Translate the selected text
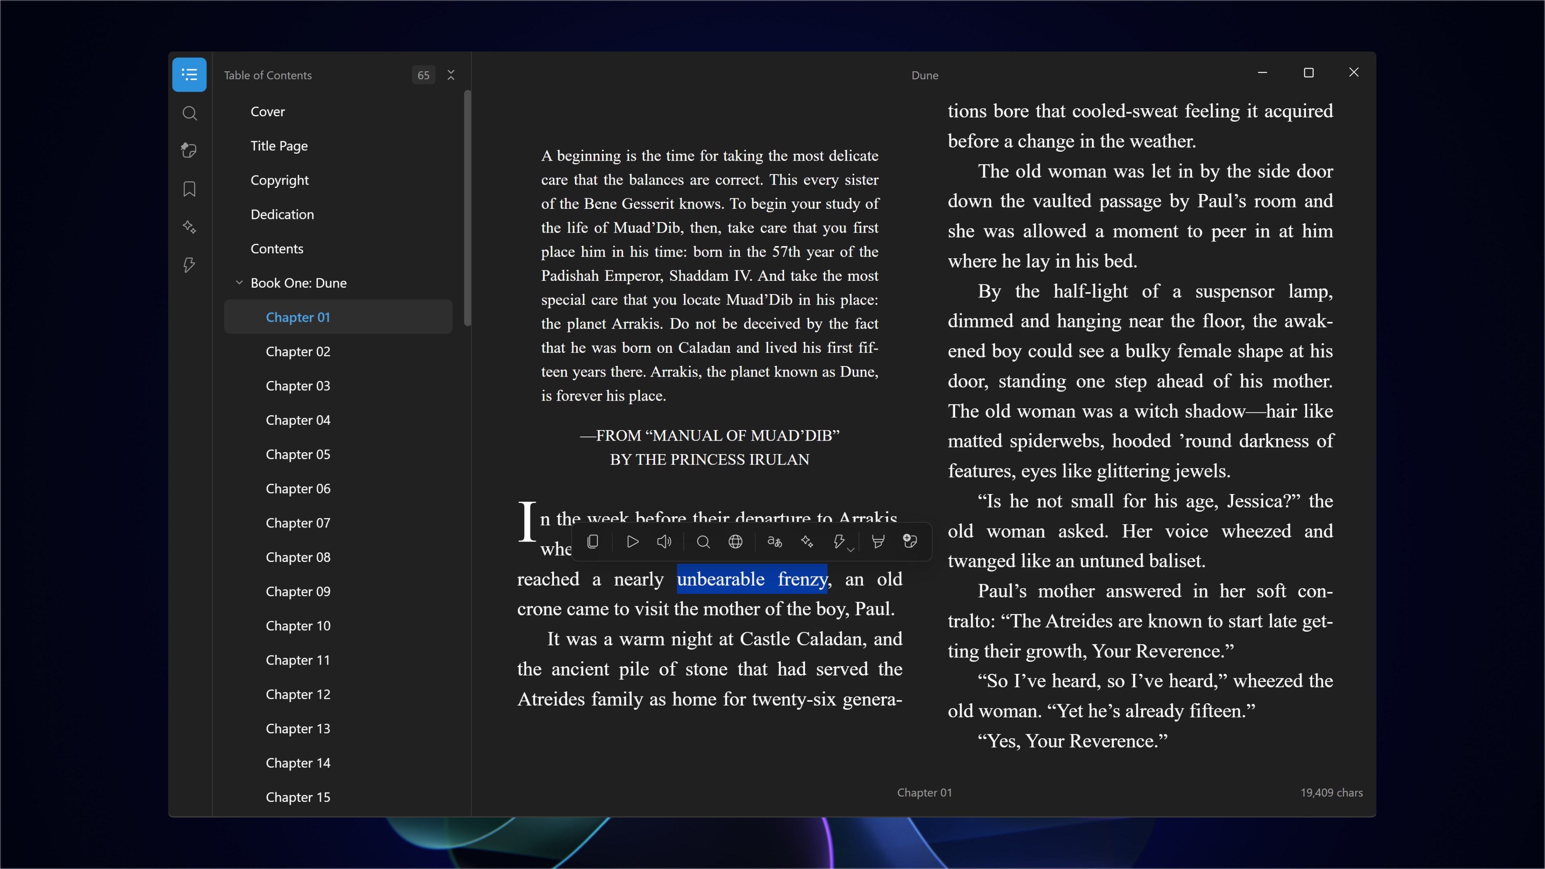This screenshot has height=869, width=1545. [x=775, y=542]
